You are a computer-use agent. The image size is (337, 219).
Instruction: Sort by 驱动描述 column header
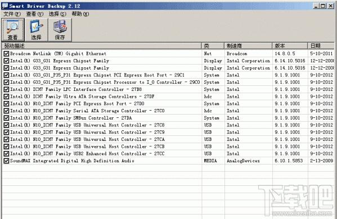point(101,45)
